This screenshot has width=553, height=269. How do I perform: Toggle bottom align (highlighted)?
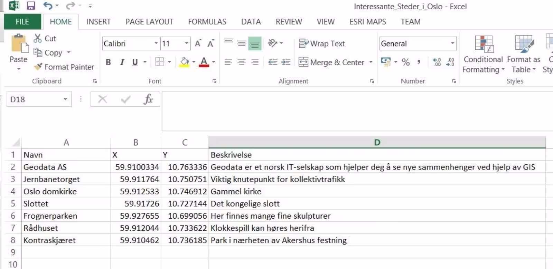255,44
